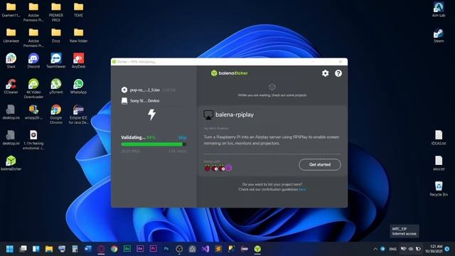Open Adobe Audition from the taskbar

point(127,249)
